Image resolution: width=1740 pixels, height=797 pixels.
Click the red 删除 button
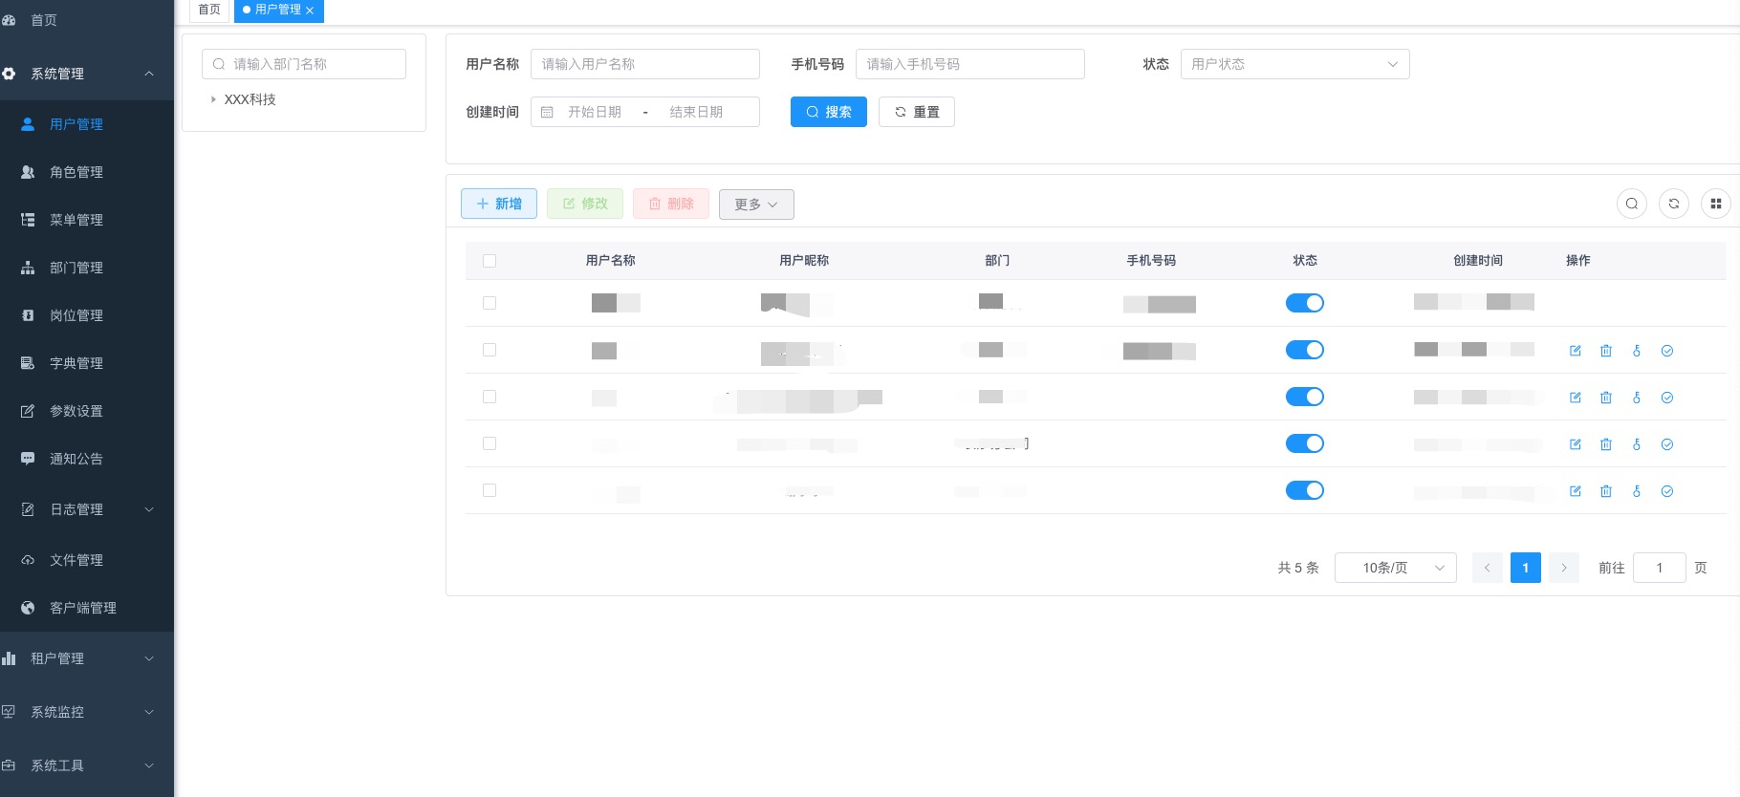[x=671, y=204]
